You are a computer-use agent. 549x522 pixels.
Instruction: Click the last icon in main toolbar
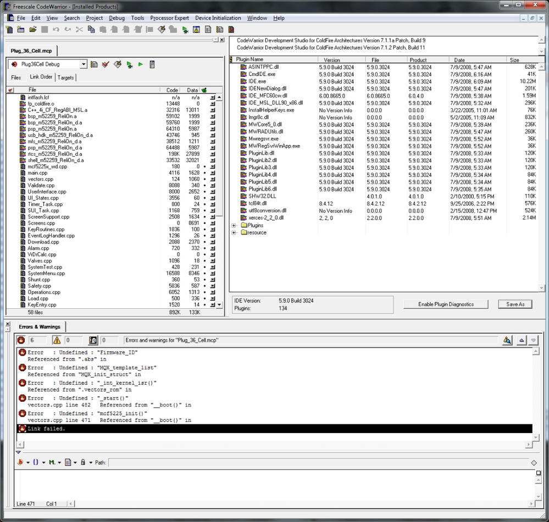[x=231, y=30]
